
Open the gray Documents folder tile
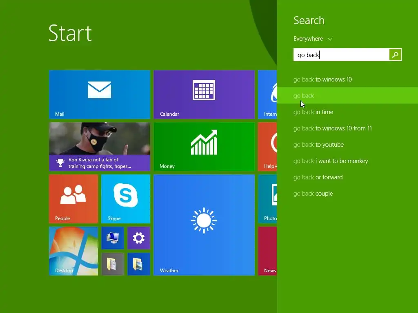(113, 264)
